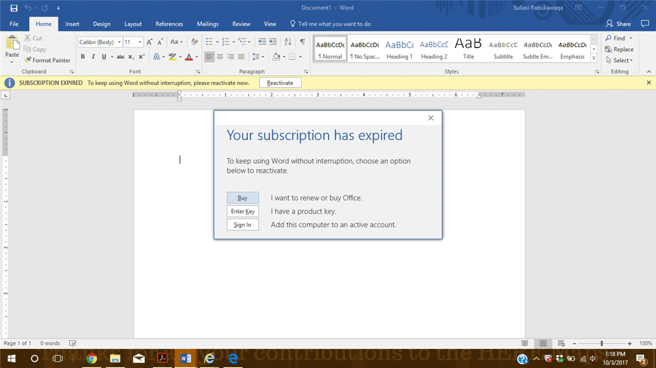Viewport: 656px width, 368px height.
Task: Toggle center alignment
Action: [x=220, y=56]
